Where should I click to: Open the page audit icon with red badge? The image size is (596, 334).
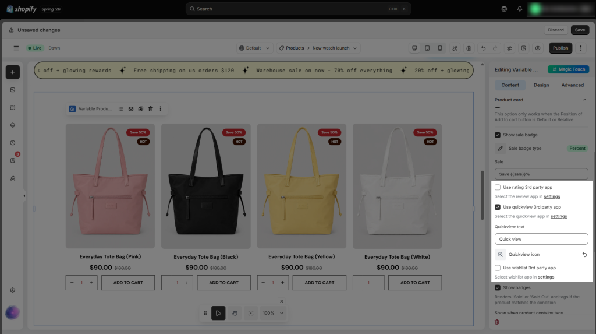point(13,160)
